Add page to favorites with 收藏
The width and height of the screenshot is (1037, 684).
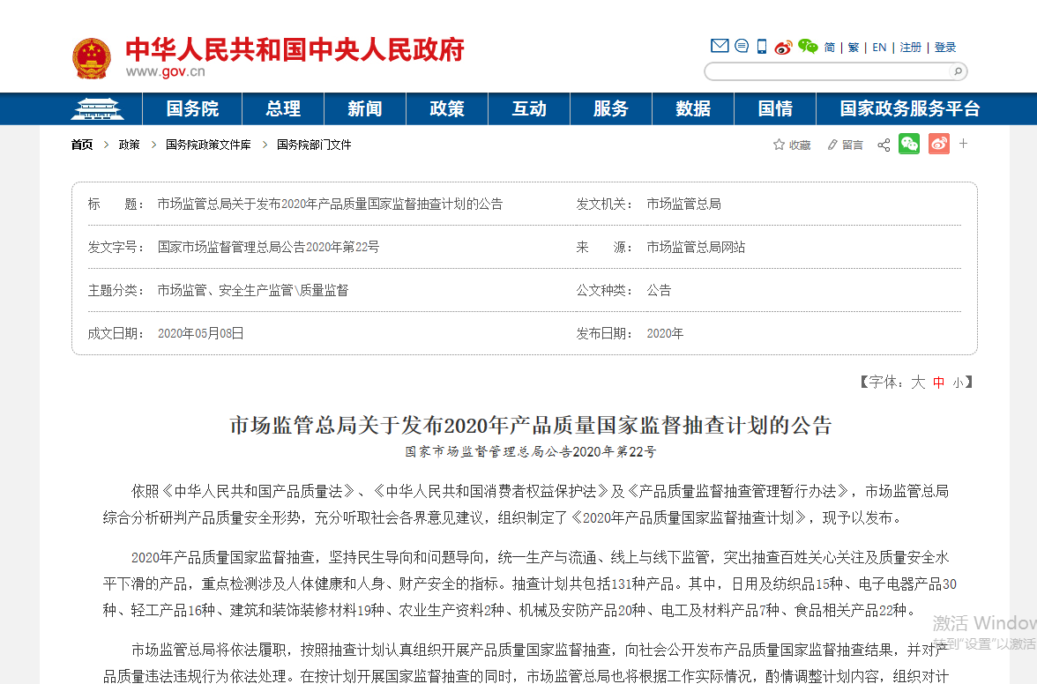(792, 145)
